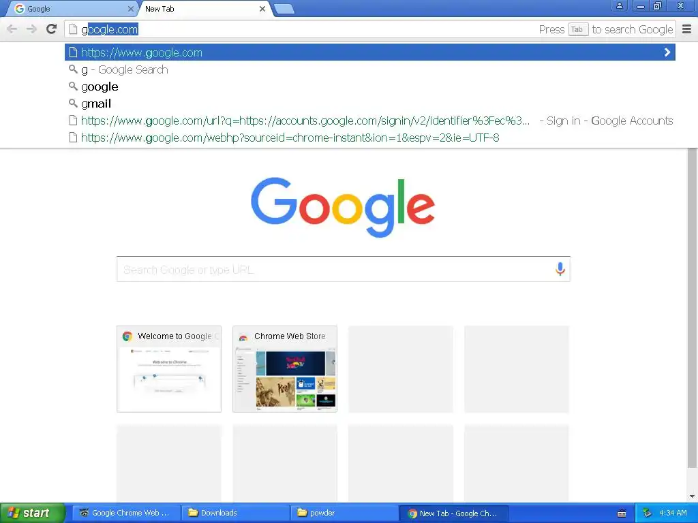
Task: Click the scrollbar down arrow
Action: (692, 496)
